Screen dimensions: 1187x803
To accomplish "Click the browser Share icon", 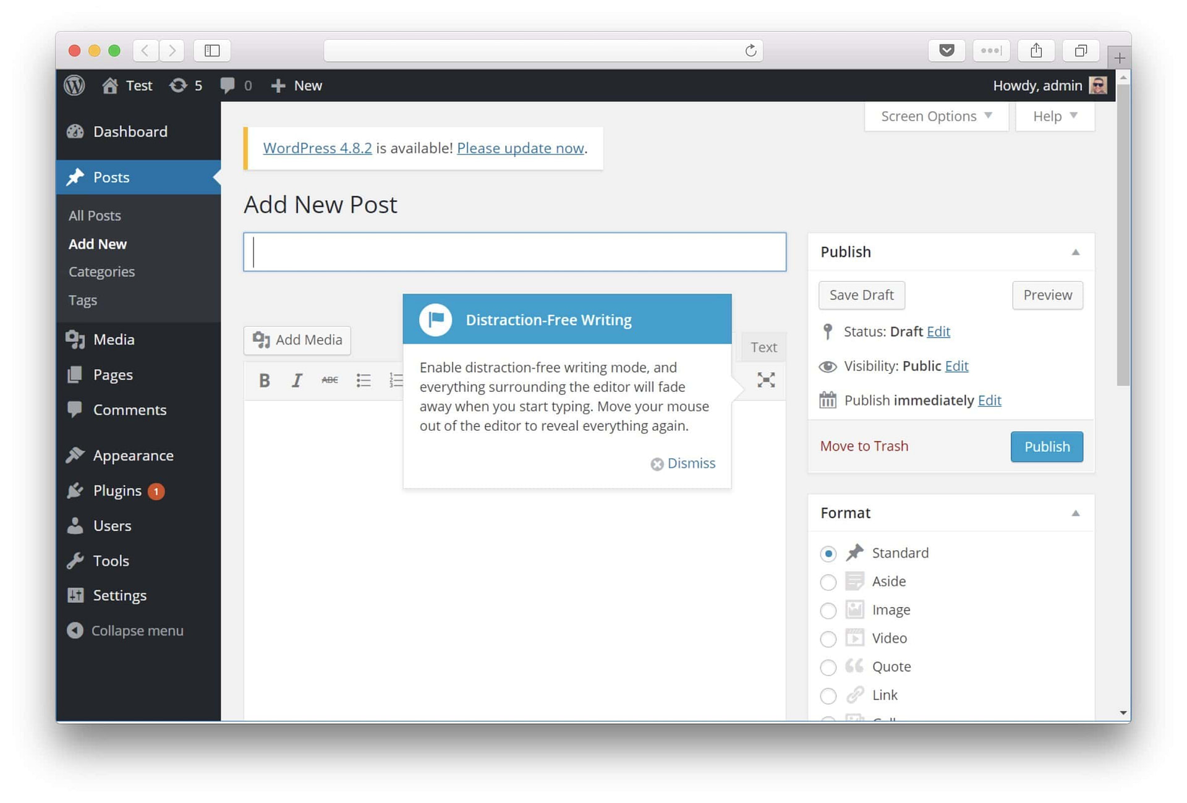I will click(1036, 51).
